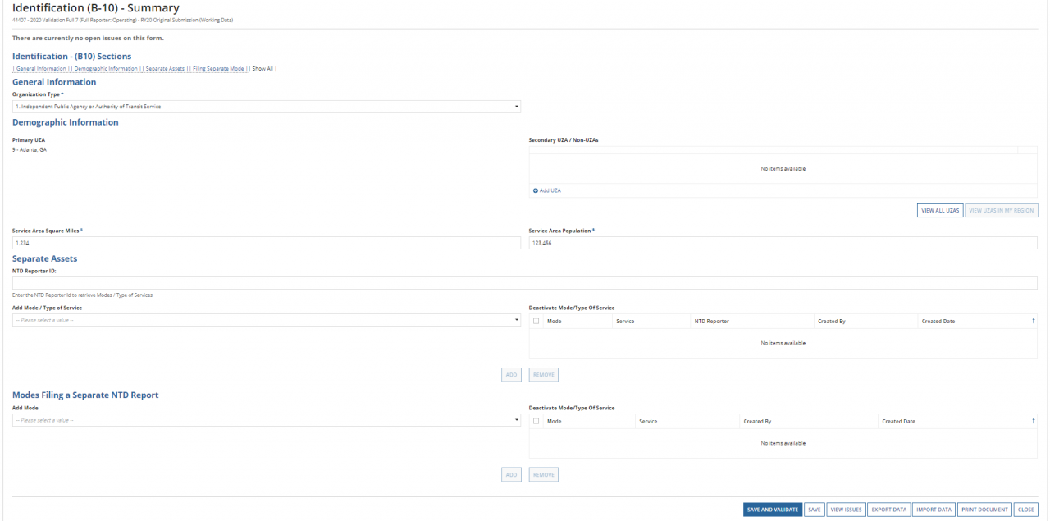Open View Issues
Viewport: 1050px width, 521px height.
pos(846,510)
